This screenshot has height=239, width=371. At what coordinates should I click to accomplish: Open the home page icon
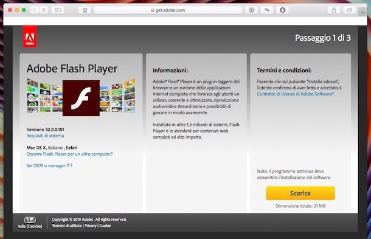[x=85, y=10]
